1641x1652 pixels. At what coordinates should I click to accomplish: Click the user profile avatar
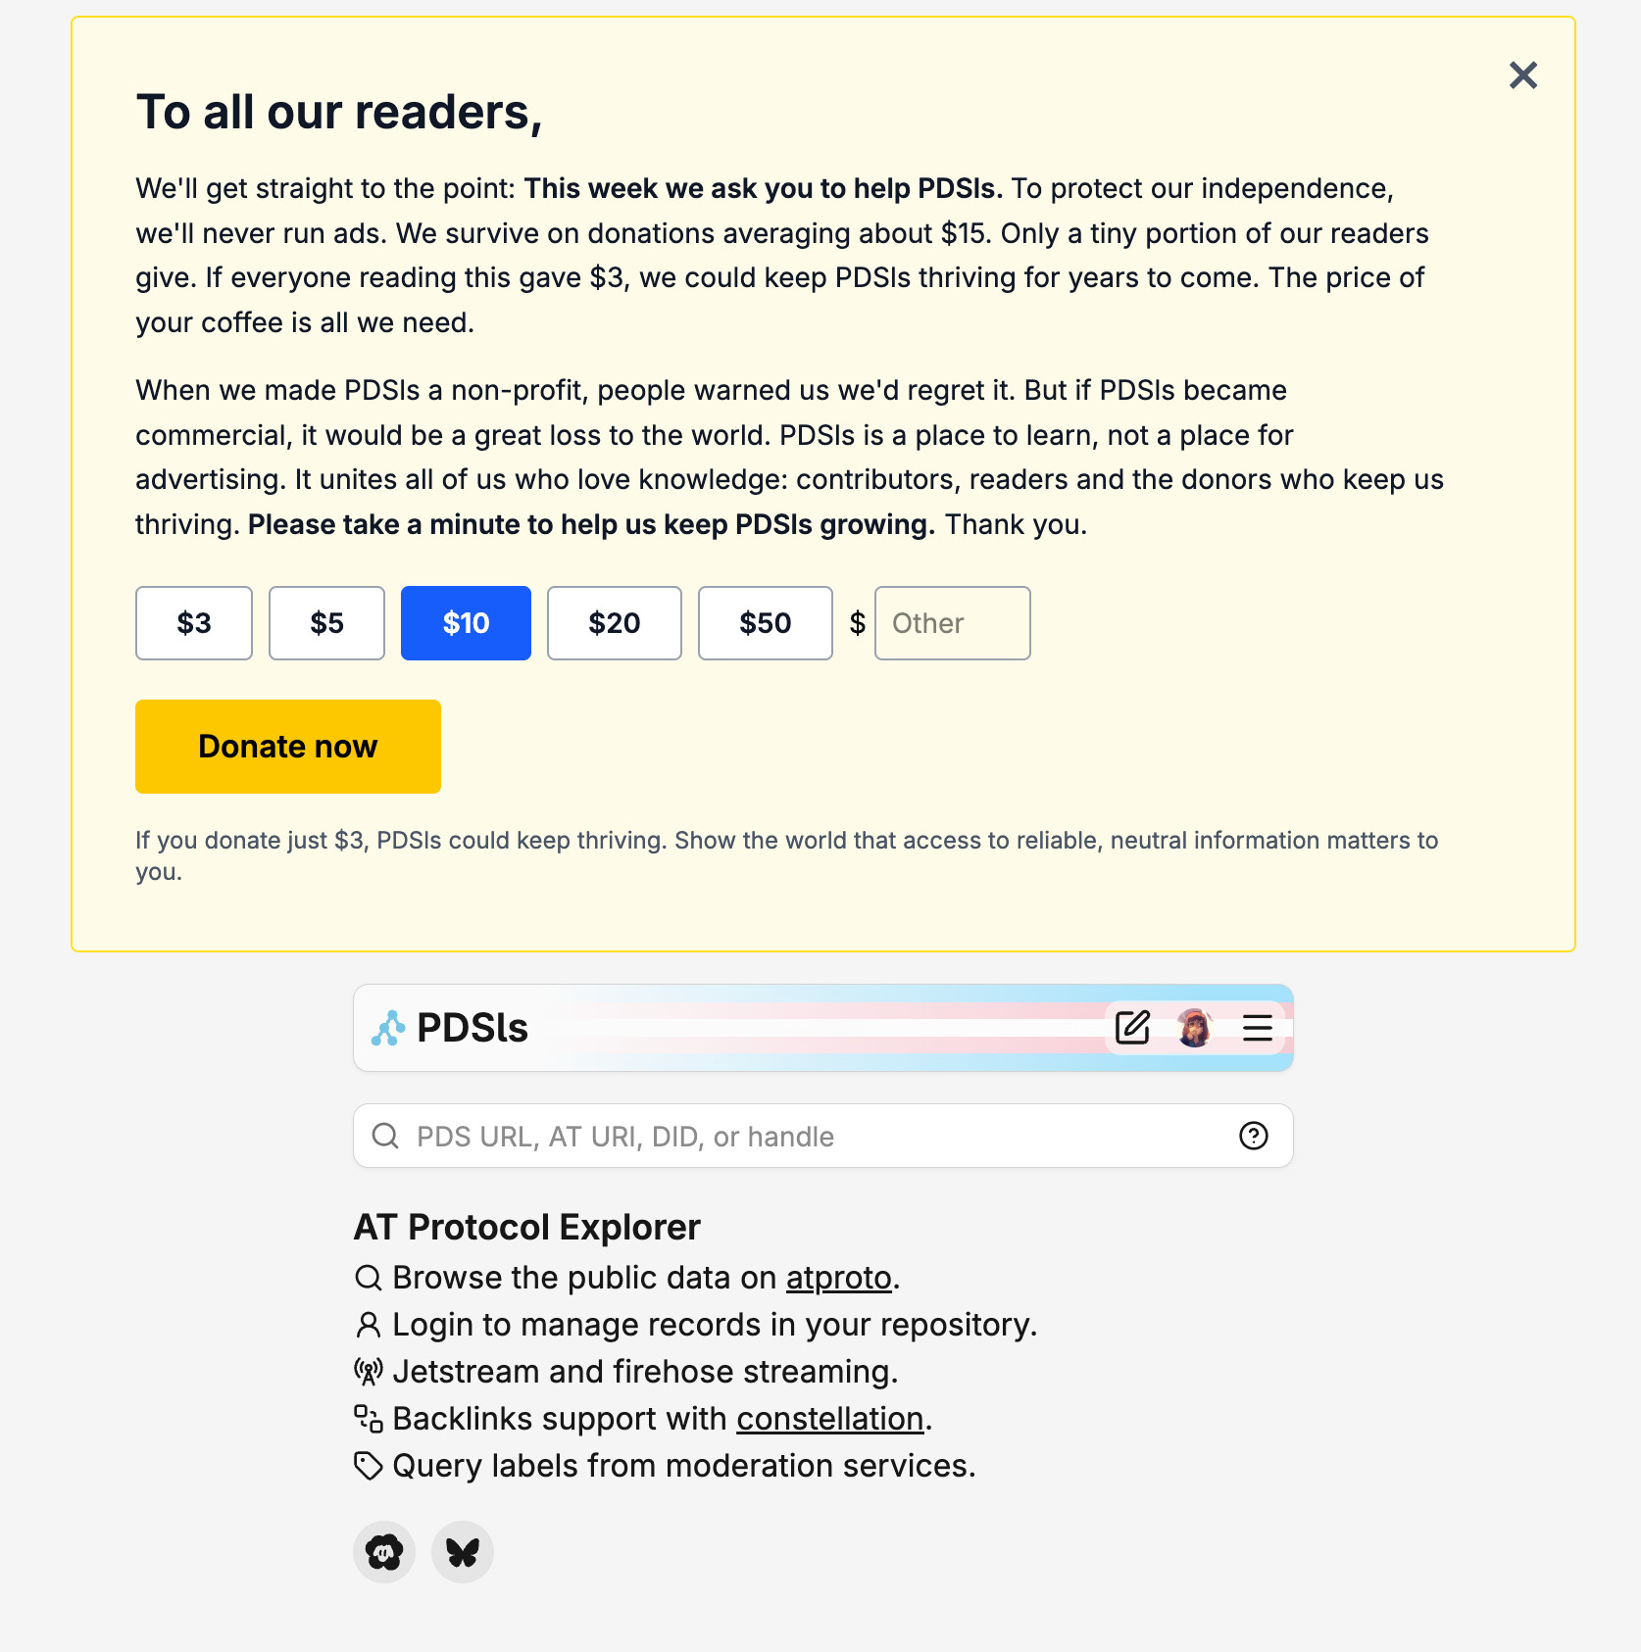pos(1195,1028)
